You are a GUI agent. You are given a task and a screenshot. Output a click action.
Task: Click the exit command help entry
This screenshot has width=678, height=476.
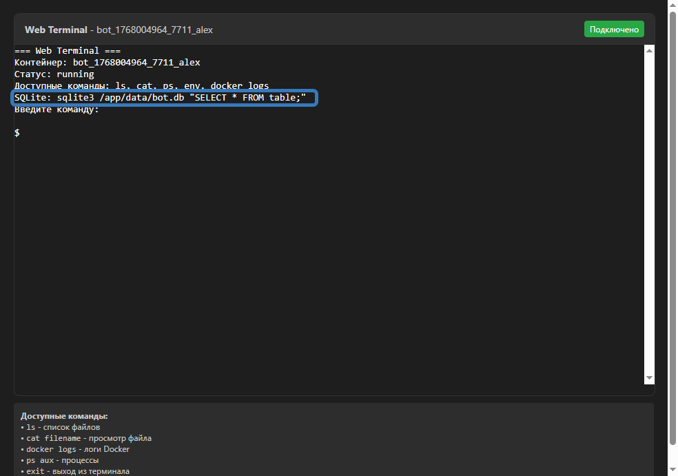pos(72,471)
